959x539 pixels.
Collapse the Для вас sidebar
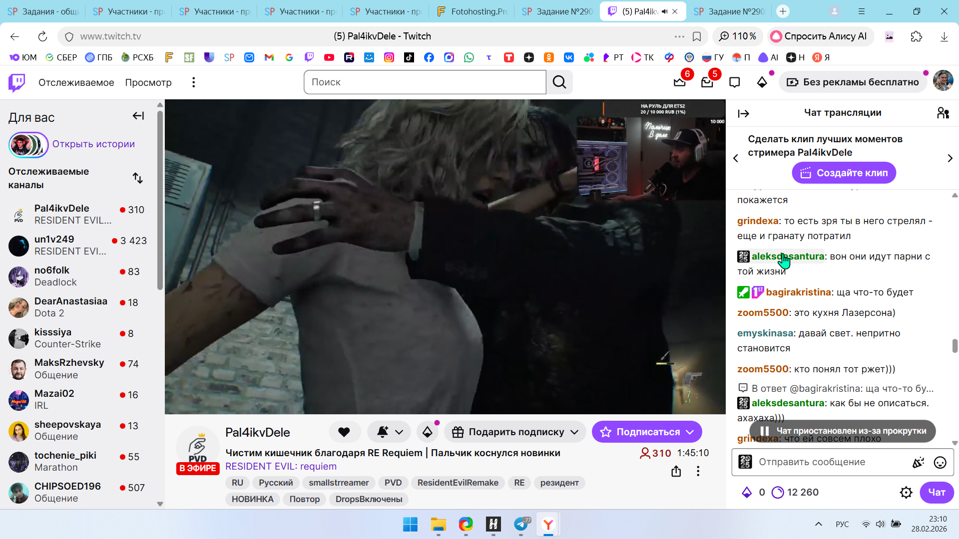138,116
